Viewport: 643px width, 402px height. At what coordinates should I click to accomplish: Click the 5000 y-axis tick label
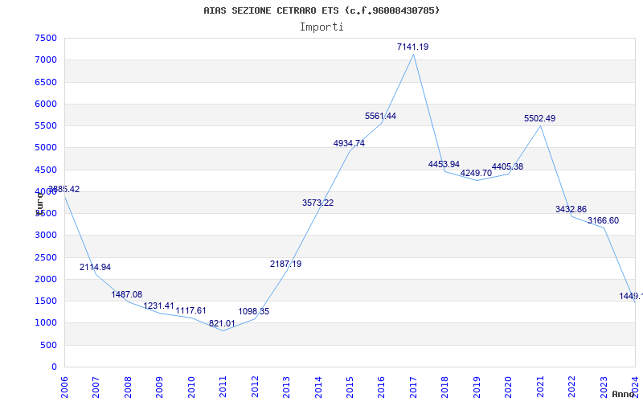(46, 148)
